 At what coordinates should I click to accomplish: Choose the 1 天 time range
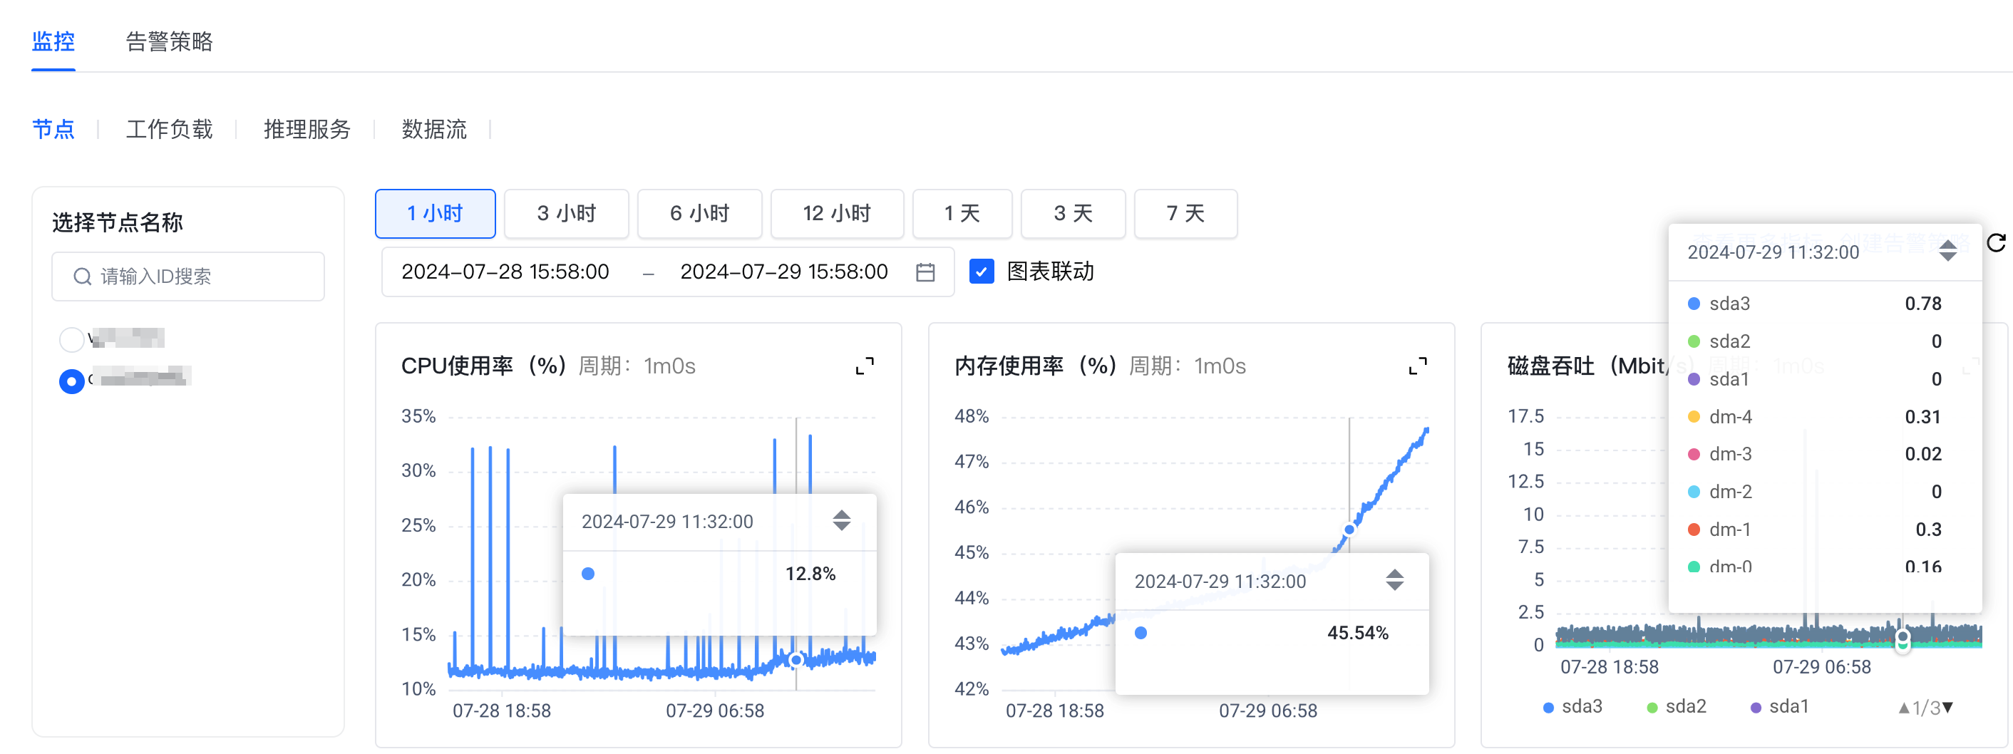coord(962,213)
